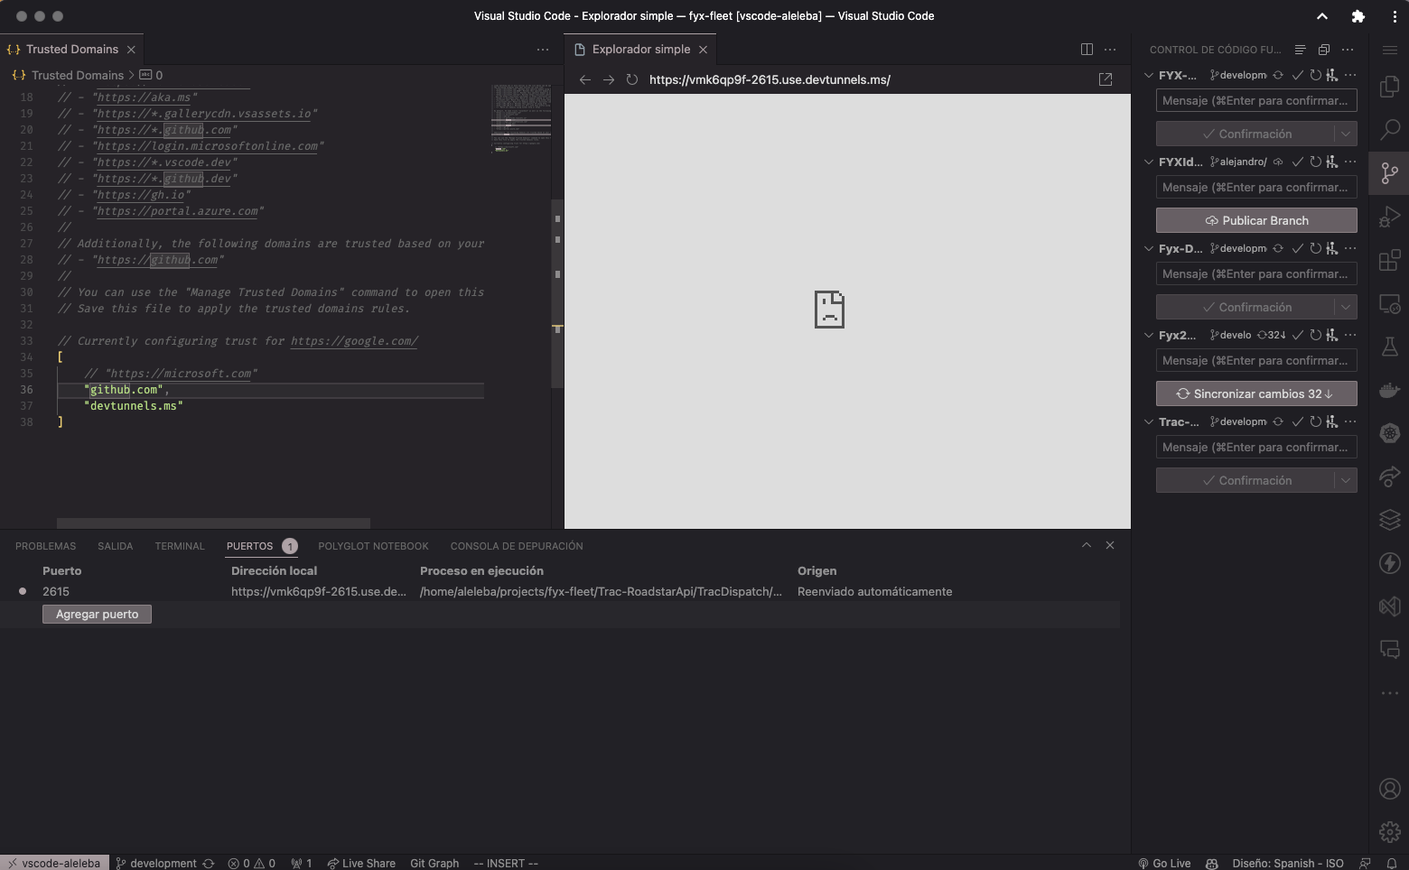The image size is (1409, 870).
Task: Select the Source Control icon in activity bar
Action: point(1389,172)
